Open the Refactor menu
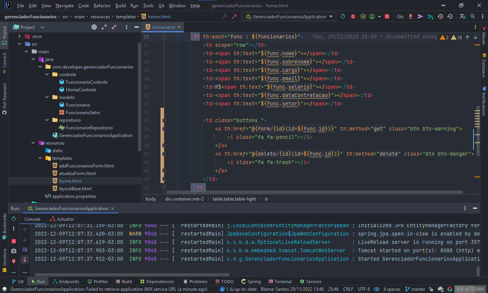This screenshot has width=488, height=293. click(102, 6)
